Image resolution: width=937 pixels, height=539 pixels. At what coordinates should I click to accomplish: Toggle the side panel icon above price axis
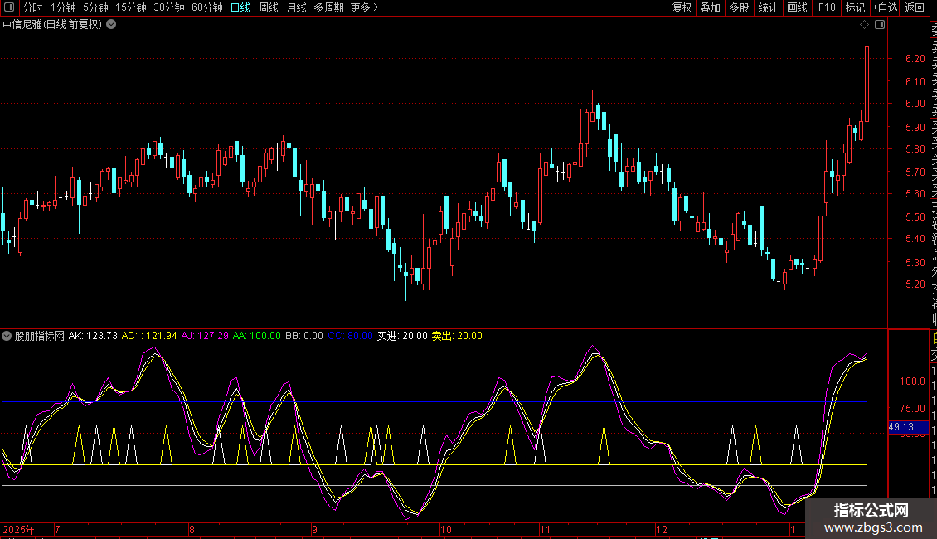coord(880,25)
